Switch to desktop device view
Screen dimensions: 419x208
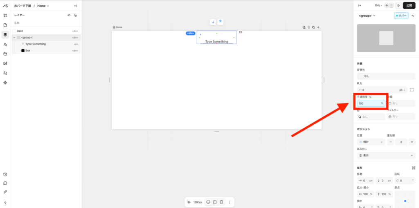click(x=208, y=202)
